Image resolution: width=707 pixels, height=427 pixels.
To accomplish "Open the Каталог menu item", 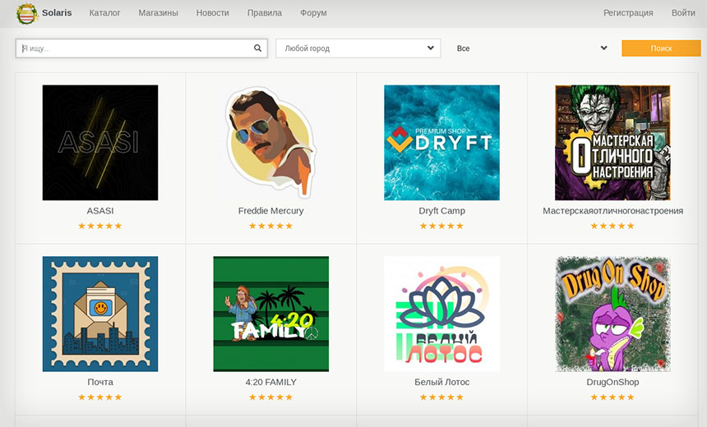I will click(104, 13).
